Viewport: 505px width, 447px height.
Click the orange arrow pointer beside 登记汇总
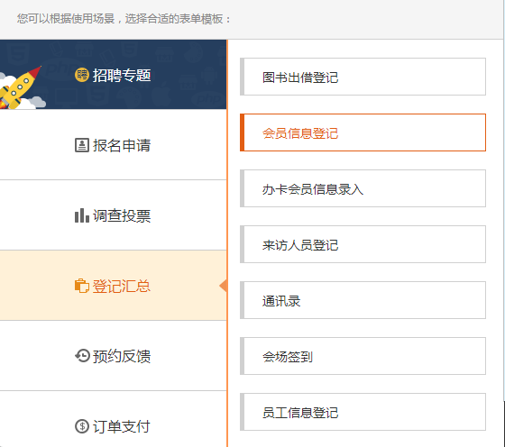pyautogui.click(x=224, y=286)
